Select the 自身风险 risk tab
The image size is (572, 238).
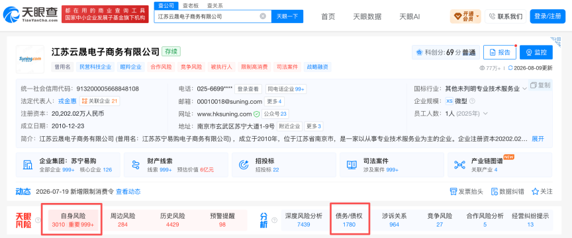point(73,220)
